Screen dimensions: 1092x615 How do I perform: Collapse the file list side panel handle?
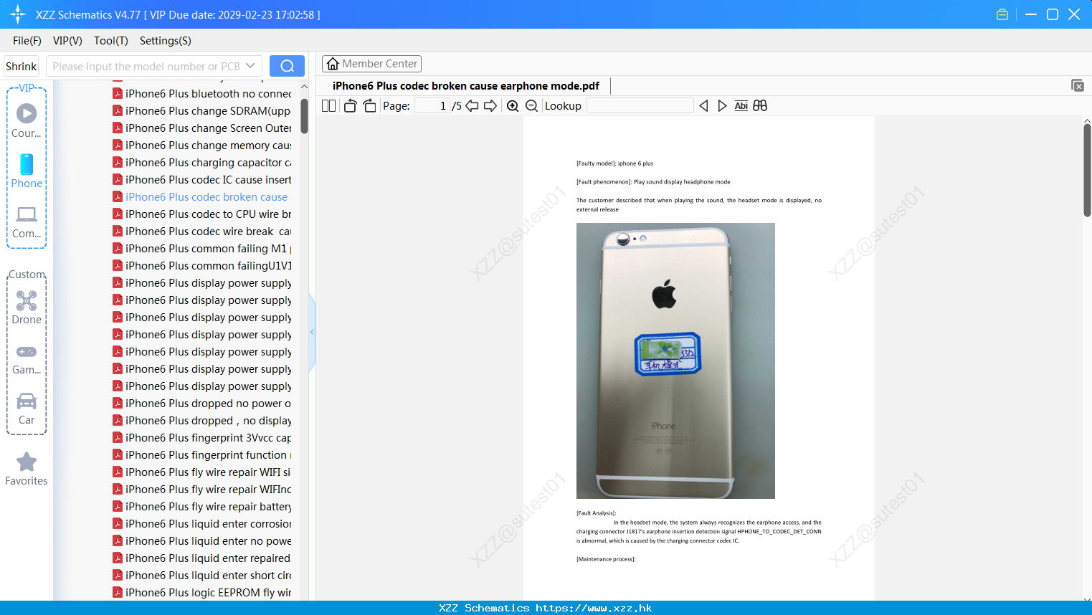tap(312, 332)
